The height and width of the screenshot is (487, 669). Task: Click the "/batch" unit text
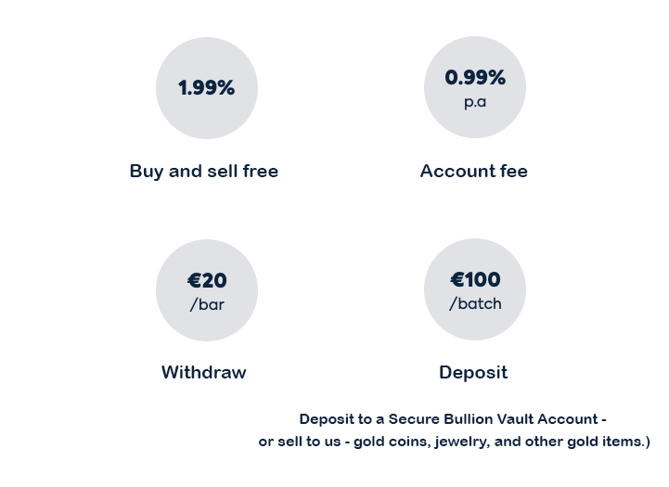tap(475, 303)
